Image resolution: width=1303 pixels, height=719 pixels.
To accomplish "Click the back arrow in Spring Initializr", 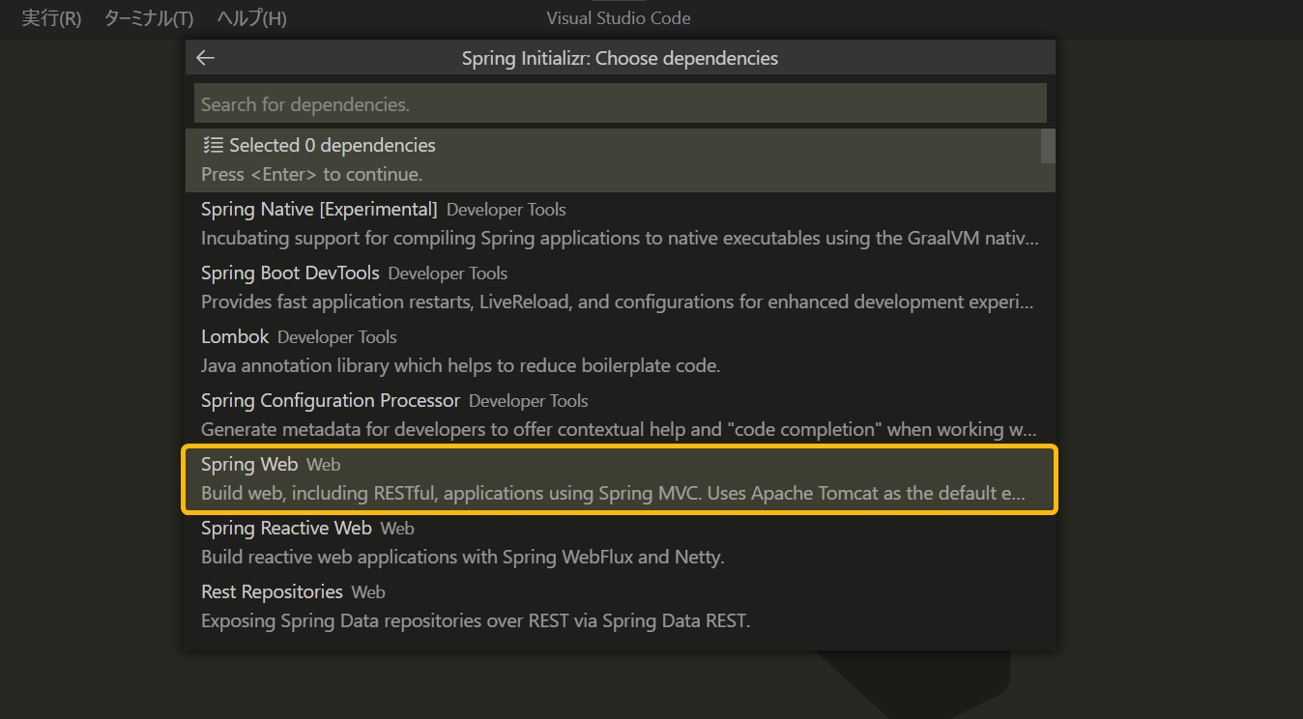I will (205, 58).
